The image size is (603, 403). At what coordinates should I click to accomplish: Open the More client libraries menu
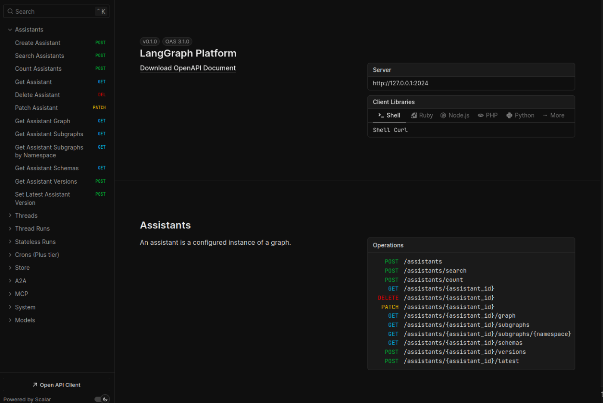[553, 116]
